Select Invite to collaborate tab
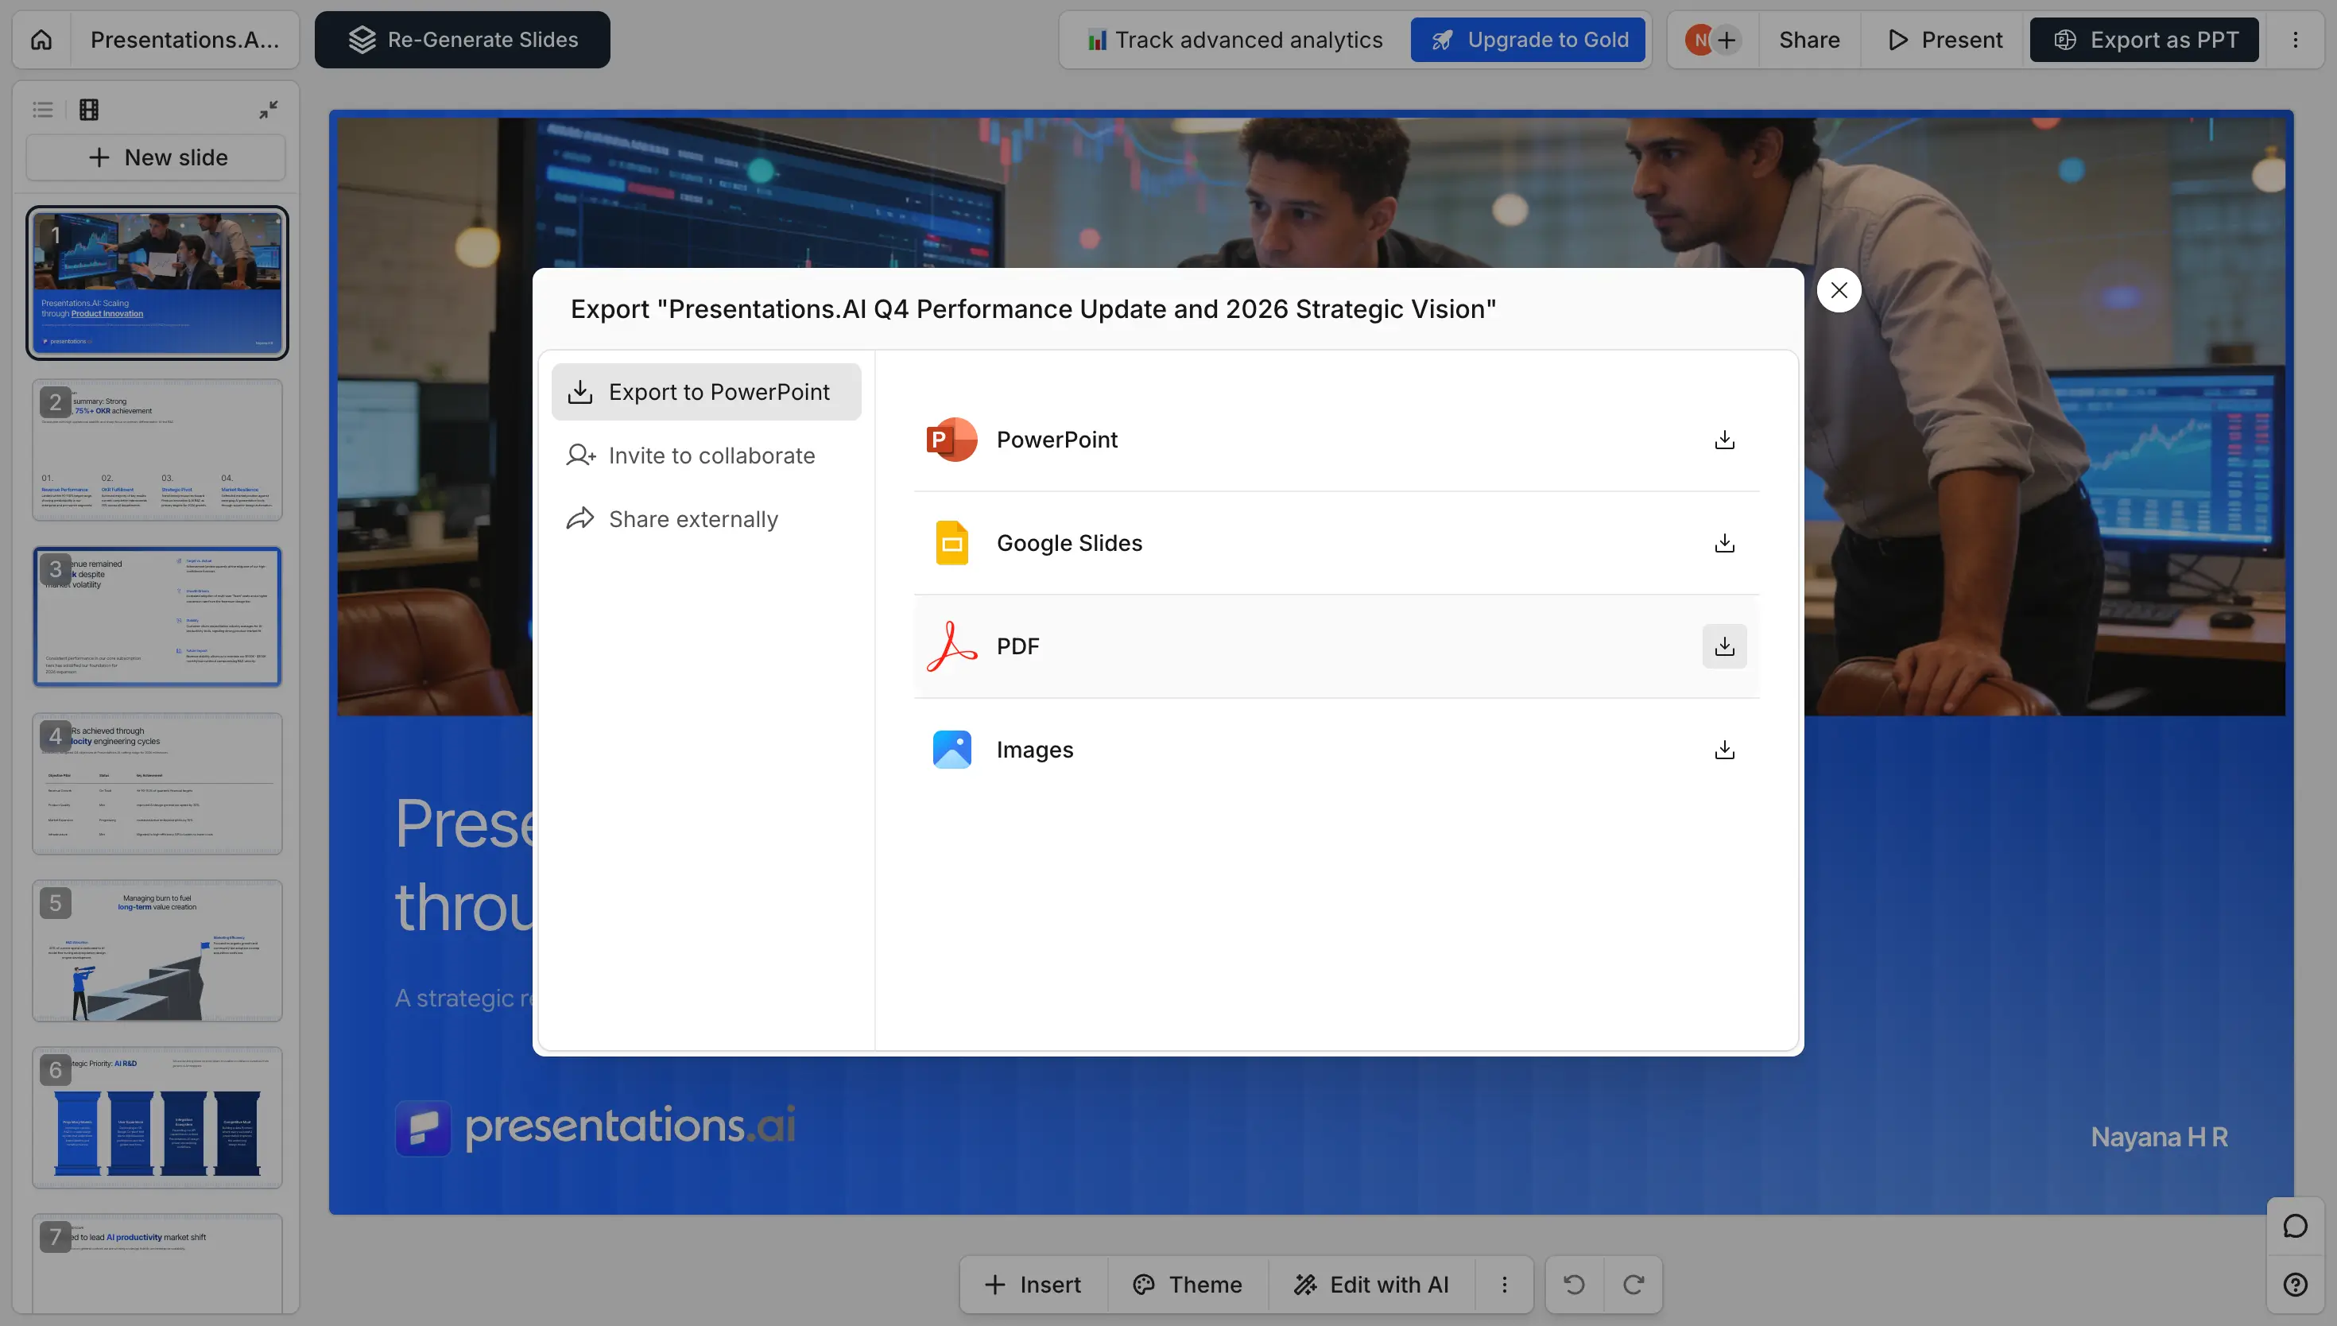 (707, 456)
